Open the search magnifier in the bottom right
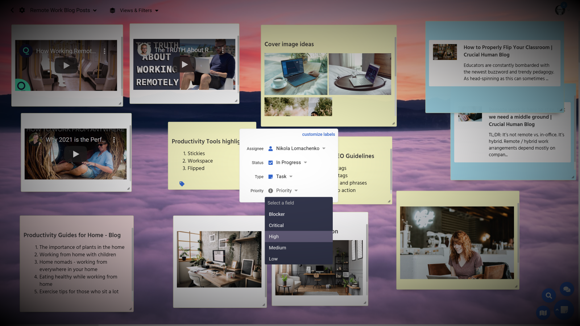Viewport: 580px width, 326px height. tap(548, 295)
